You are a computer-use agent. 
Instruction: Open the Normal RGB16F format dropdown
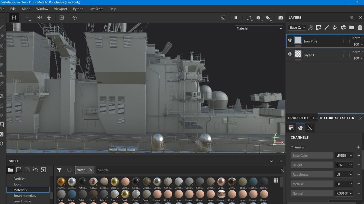point(344,193)
